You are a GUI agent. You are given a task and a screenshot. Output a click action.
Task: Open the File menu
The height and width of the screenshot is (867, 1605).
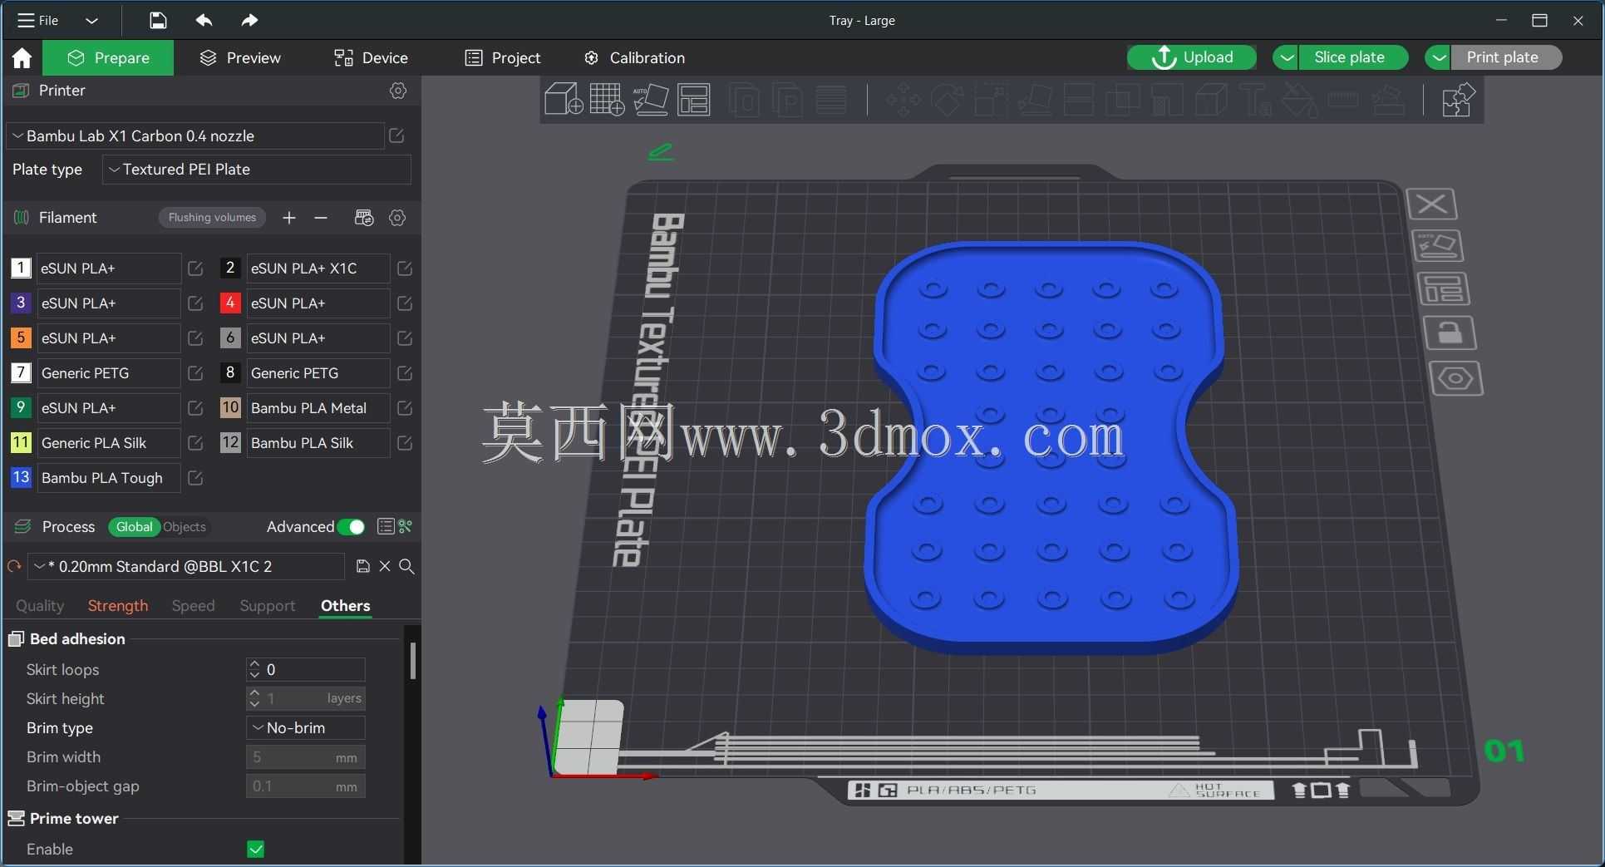point(37,21)
